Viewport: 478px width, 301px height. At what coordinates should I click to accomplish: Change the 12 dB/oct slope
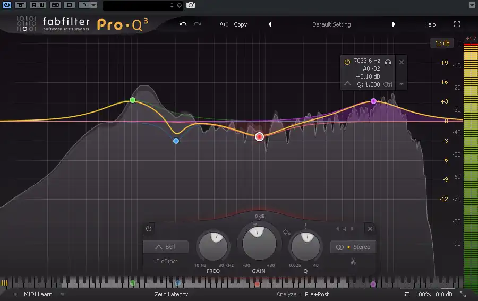165,261
